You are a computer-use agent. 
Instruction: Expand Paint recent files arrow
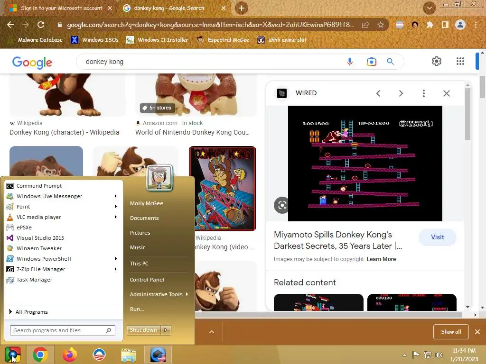click(116, 207)
